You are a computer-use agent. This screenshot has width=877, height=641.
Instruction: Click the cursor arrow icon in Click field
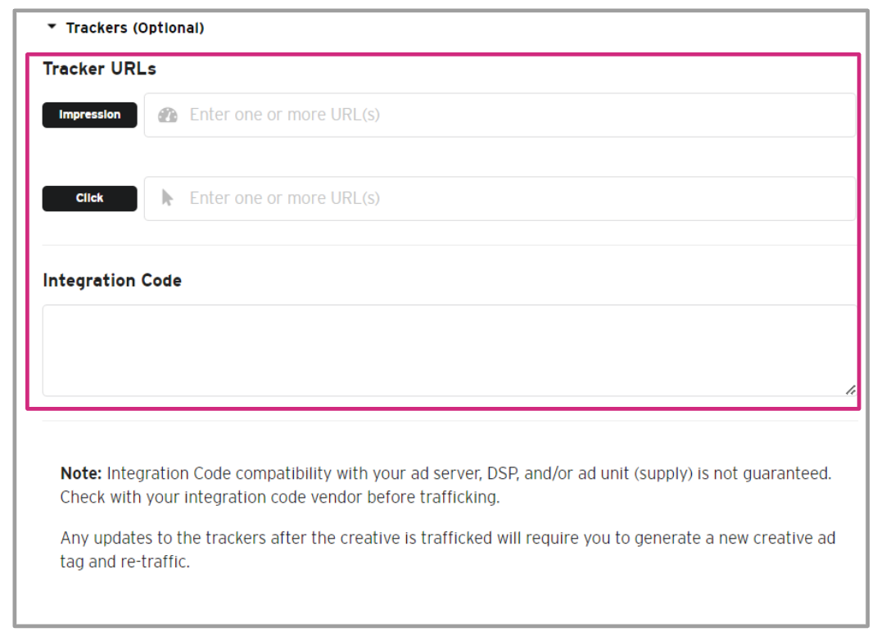tap(168, 198)
